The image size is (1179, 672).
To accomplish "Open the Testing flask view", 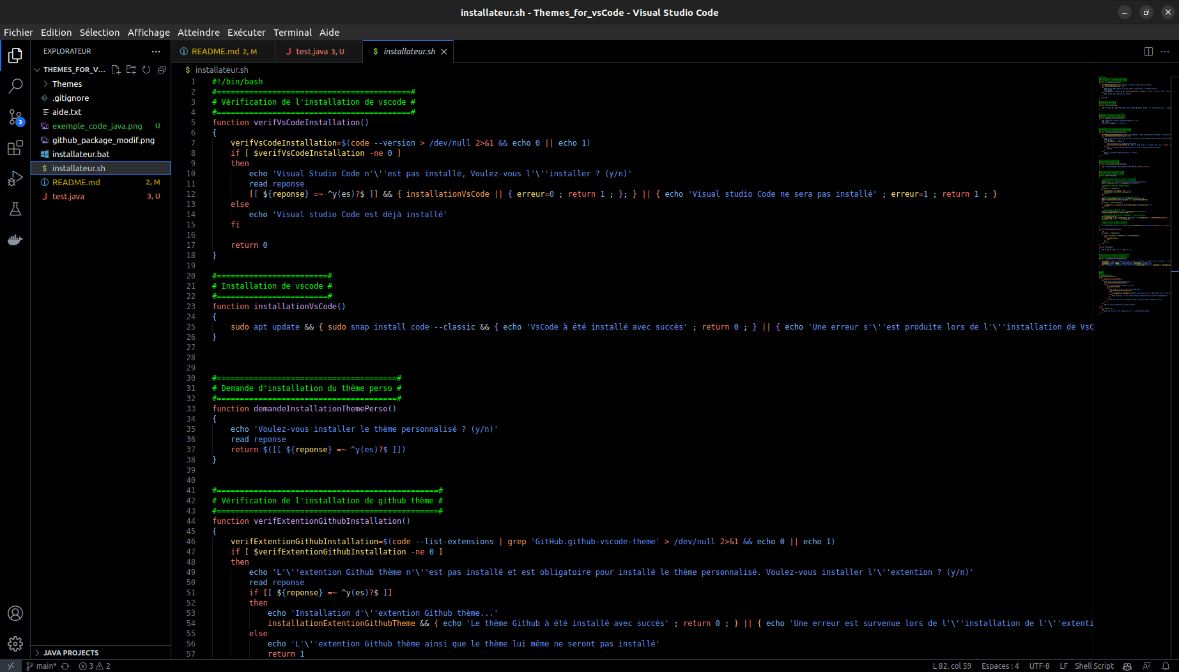I will click(15, 210).
